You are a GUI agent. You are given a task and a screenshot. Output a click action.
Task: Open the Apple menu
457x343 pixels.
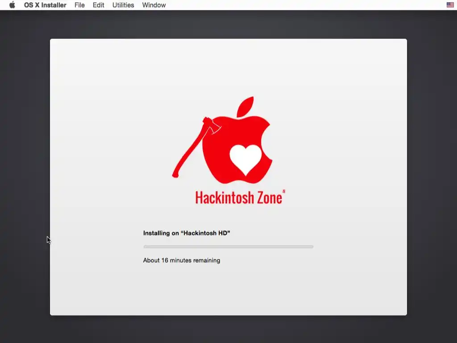click(x=12, y=5)
